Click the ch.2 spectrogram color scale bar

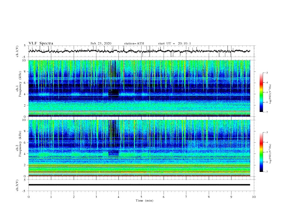coord(261,152)
